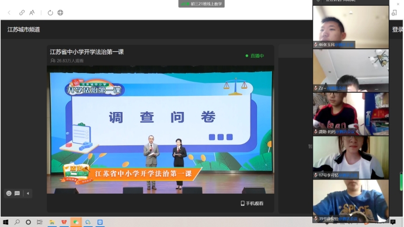Open page in browser via globe icon
Image resolution: width=404 pixels, height=227 pixels.
(60, 13)
